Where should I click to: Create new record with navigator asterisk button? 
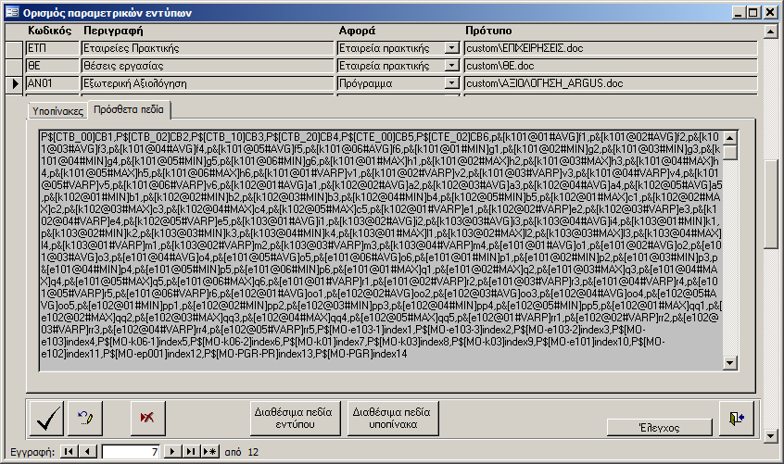[209, 451]
